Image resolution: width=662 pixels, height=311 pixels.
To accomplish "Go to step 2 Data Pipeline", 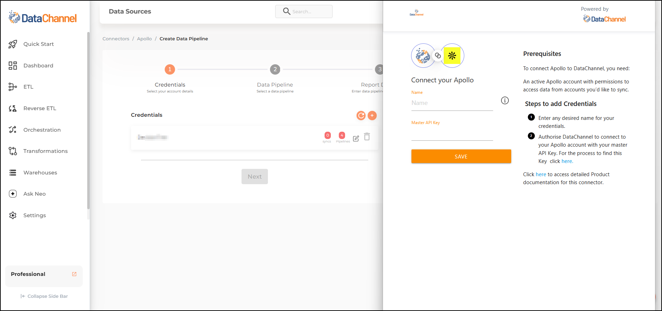I will (x=275, y=69).
